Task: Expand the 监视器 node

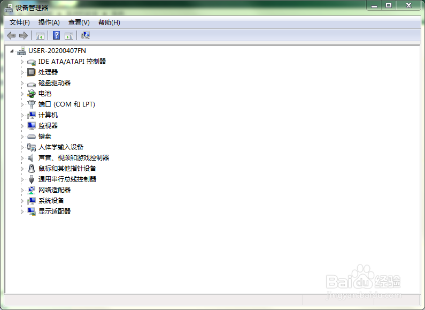Action: point(22,126)
